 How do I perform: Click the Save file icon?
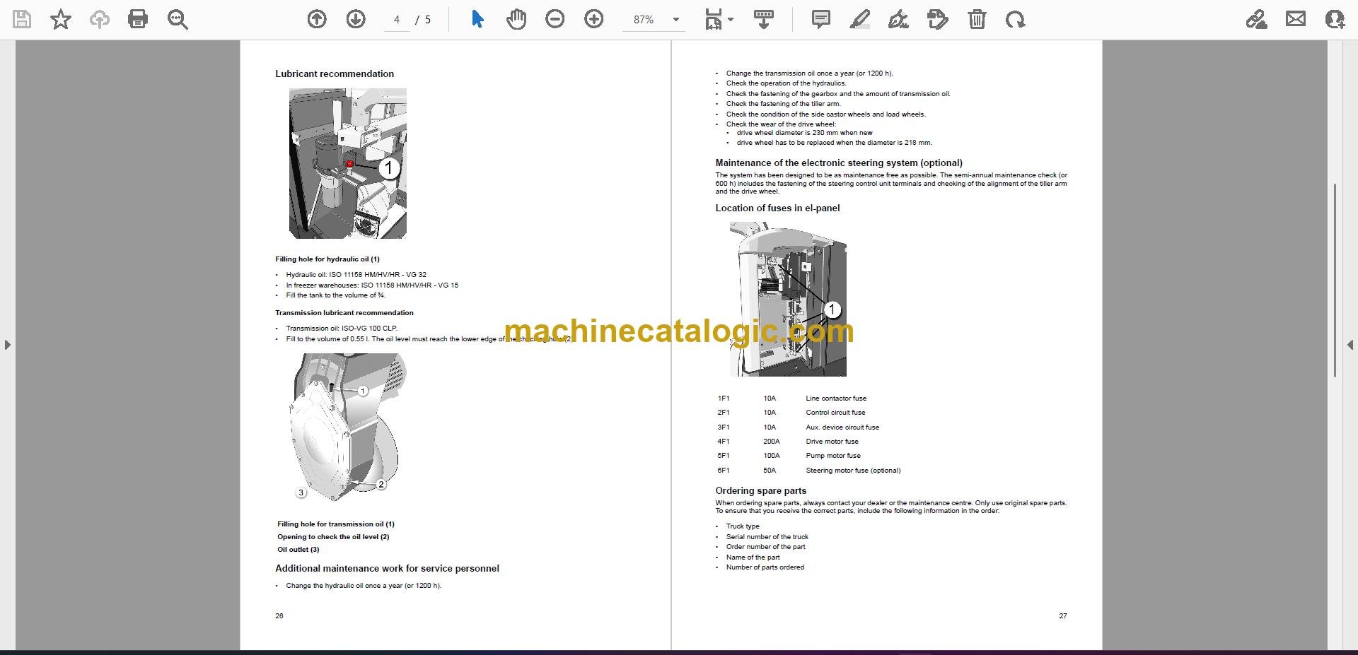(22, 19)
